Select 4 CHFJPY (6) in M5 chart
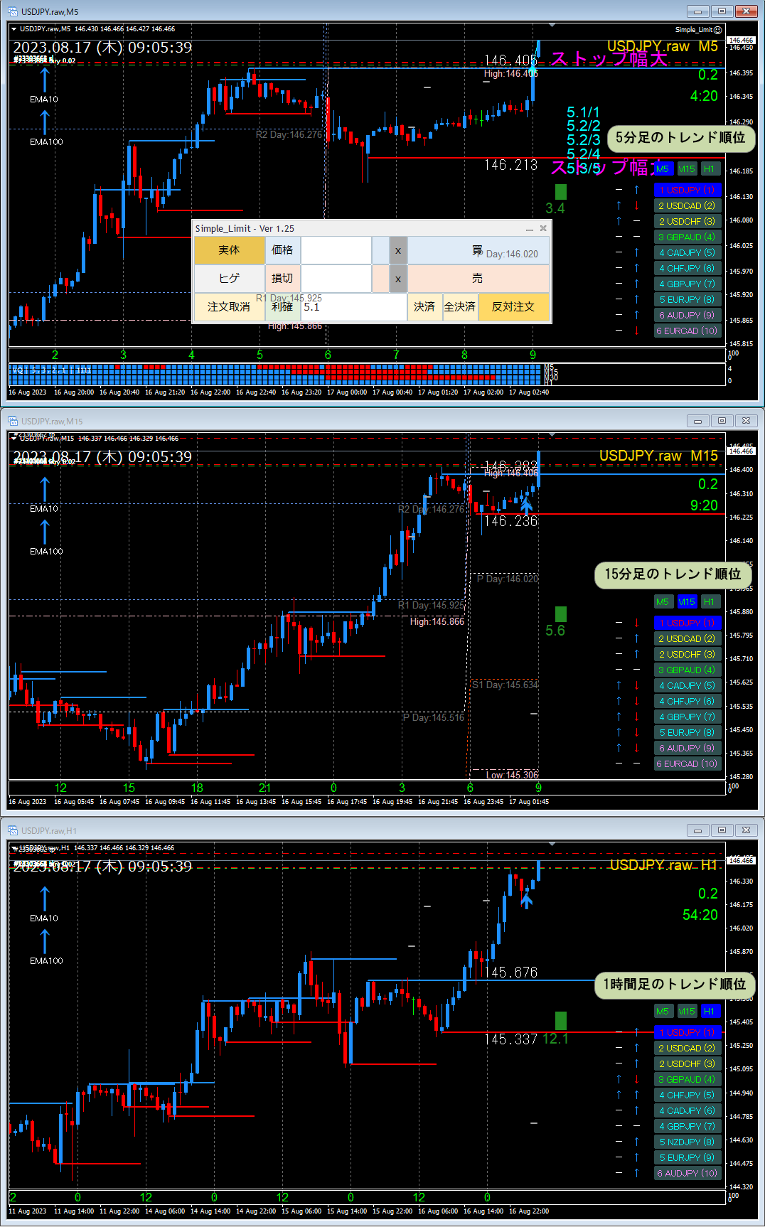 [x=688, y=269]
